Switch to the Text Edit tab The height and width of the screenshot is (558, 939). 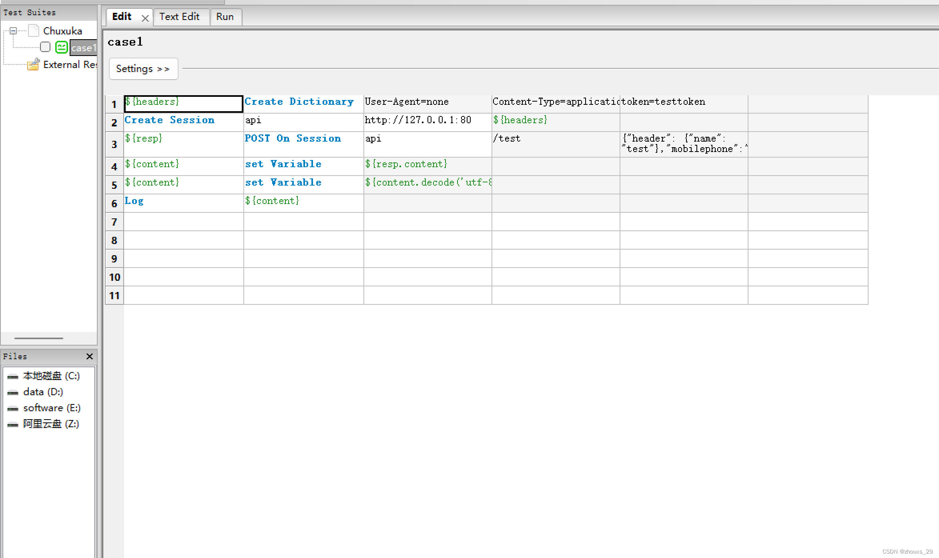pos(179,17)
